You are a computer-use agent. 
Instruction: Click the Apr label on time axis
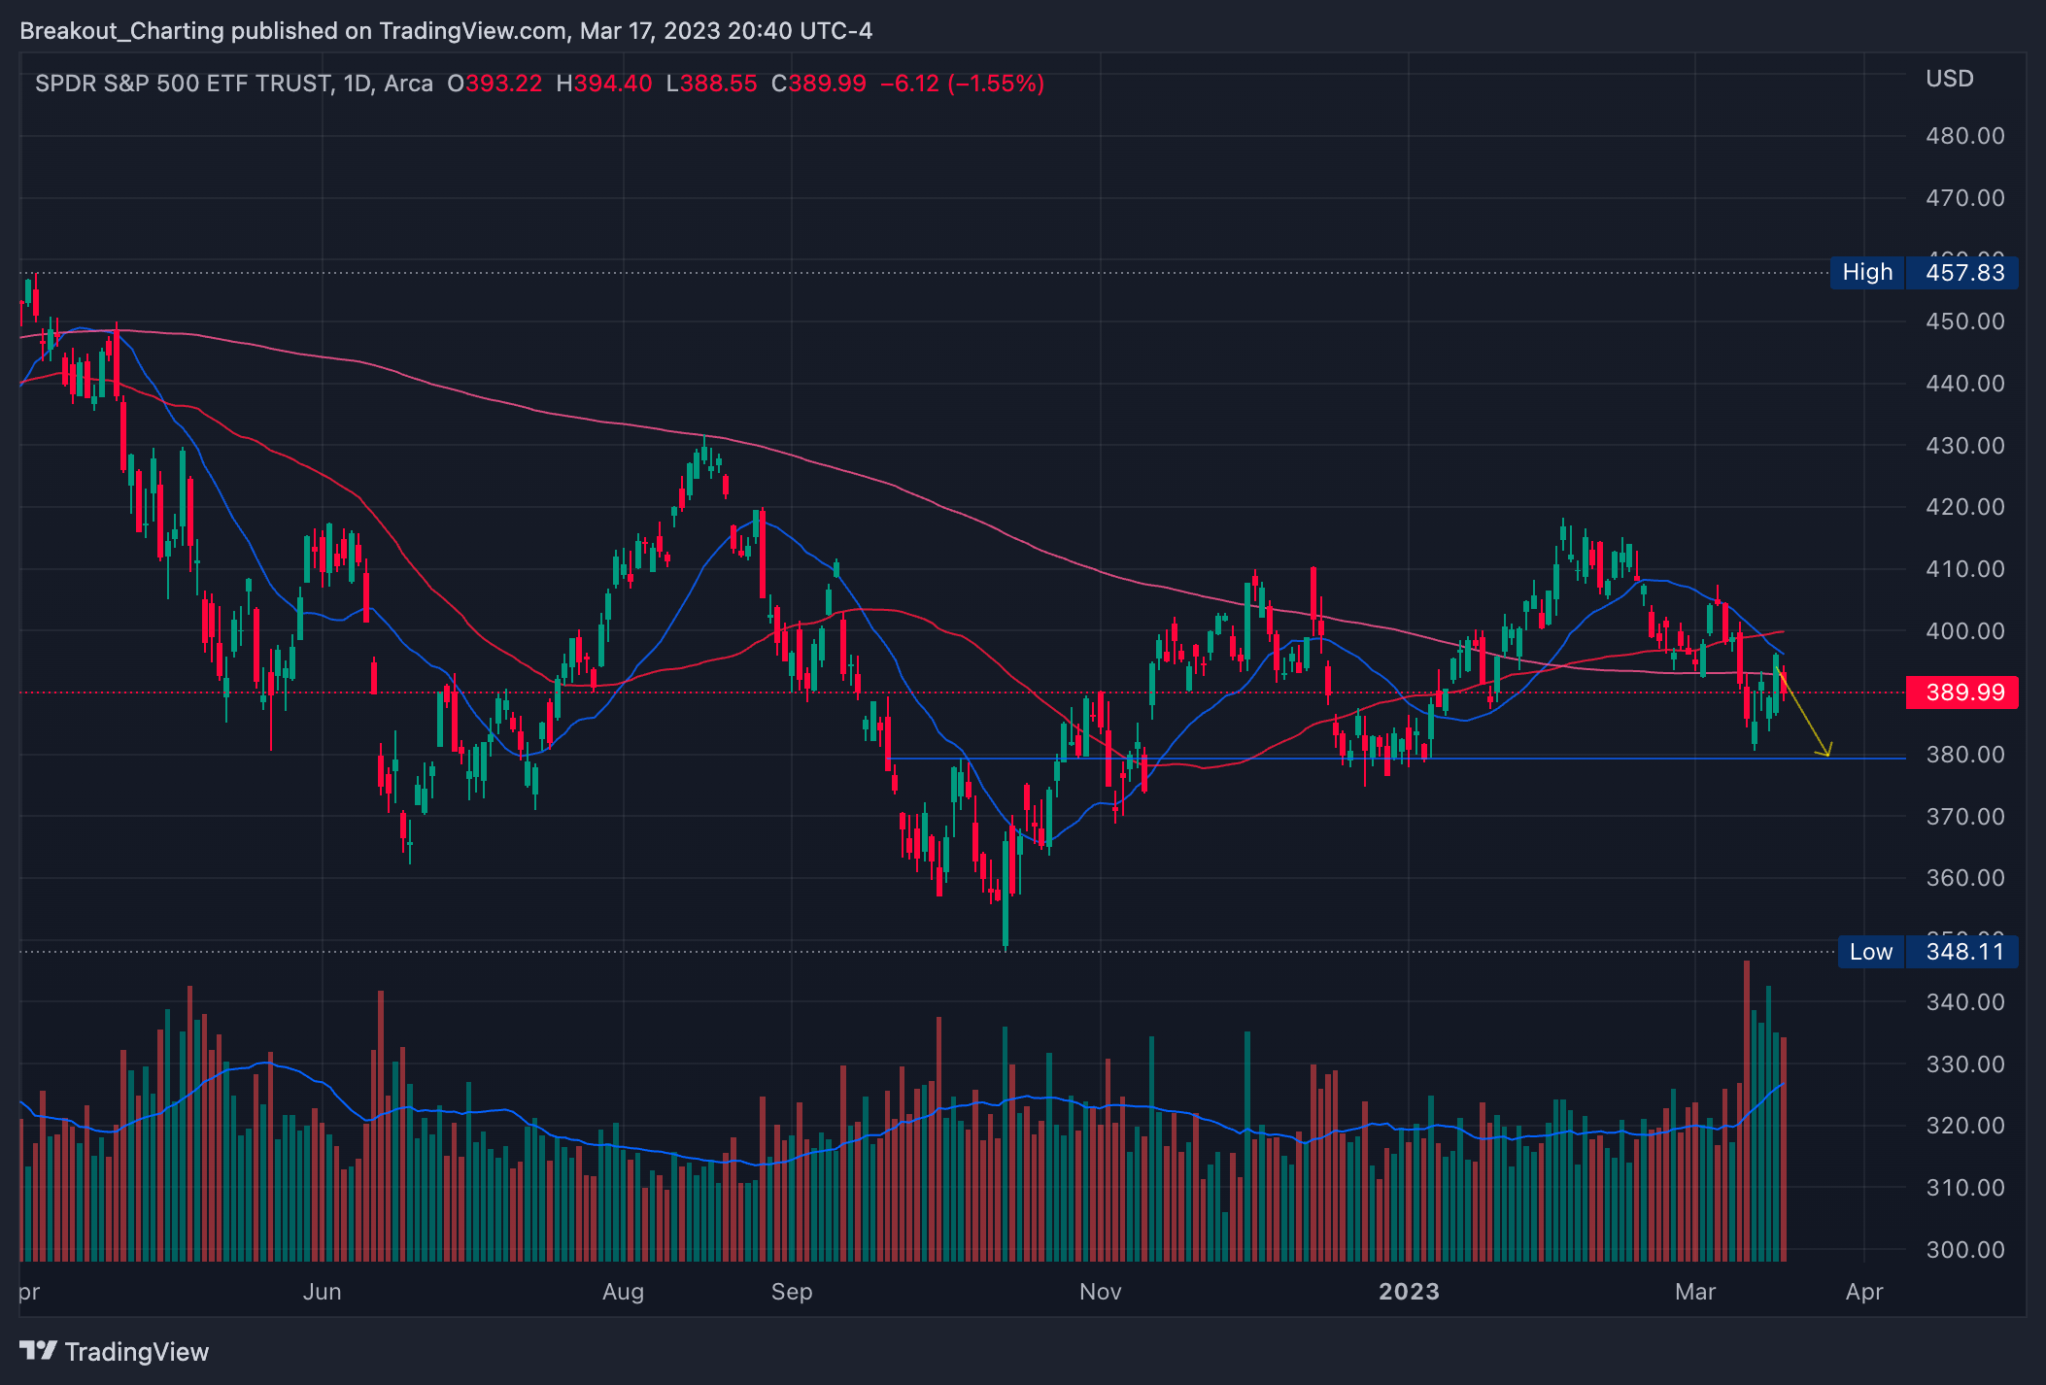pyautogui.click(x=1864, y=1292)
